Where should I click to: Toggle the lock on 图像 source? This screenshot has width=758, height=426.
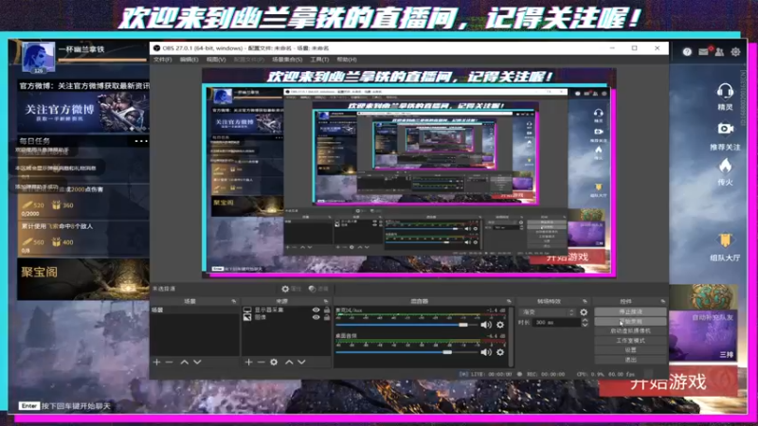pyautogui.click(x=327, y=317)
